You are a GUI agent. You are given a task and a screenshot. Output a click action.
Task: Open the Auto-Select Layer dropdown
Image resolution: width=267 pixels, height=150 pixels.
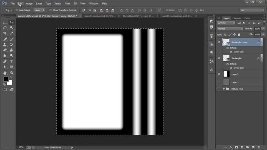coord(39,10)
